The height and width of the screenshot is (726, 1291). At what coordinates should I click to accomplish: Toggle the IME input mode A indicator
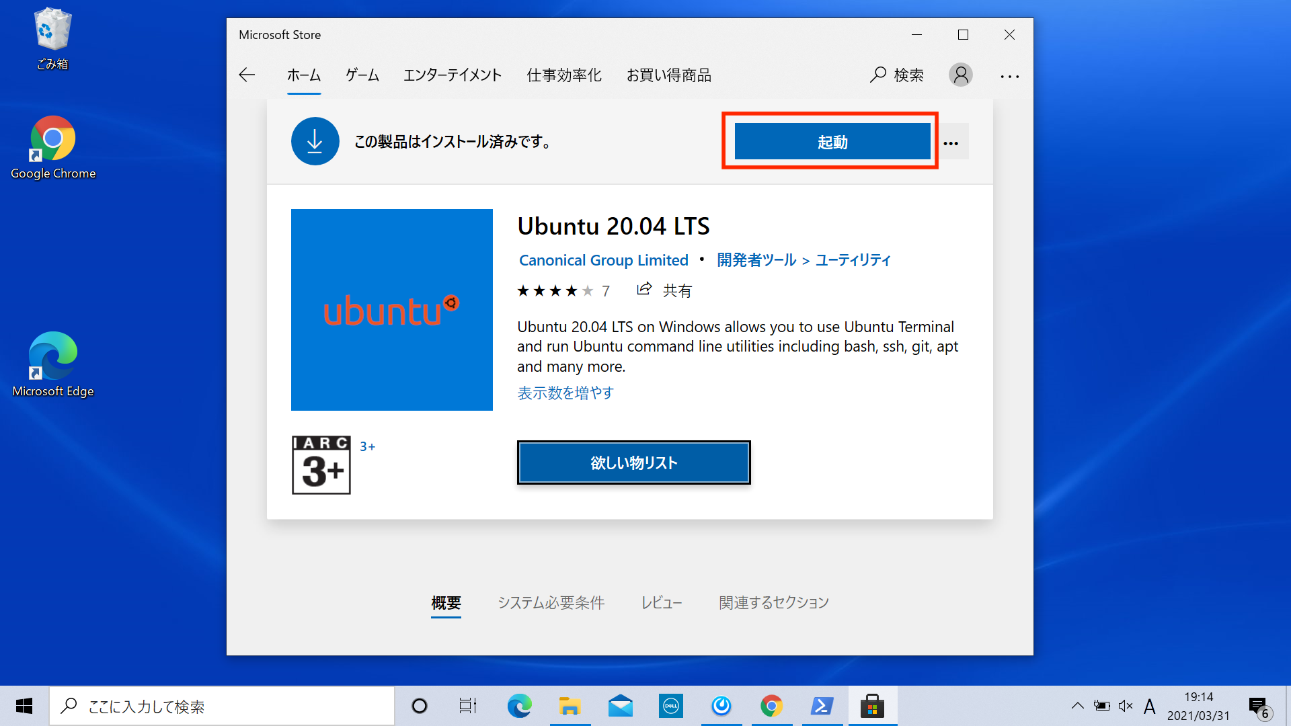coord(1150,706)
